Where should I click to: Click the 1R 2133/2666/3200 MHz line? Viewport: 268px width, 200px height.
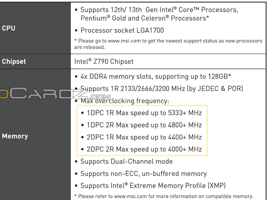pyautogui.click(x=161, y=89)
